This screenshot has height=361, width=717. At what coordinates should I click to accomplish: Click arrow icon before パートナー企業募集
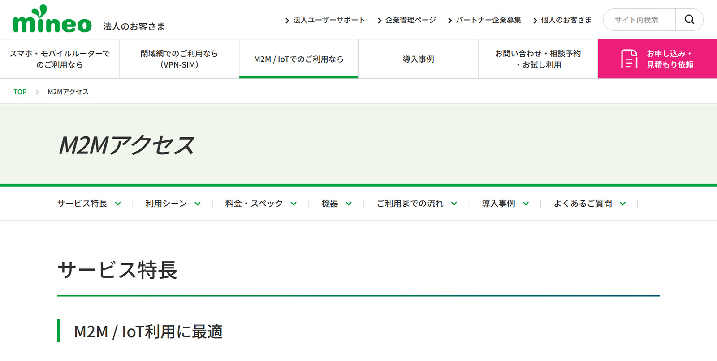point(450,21)
